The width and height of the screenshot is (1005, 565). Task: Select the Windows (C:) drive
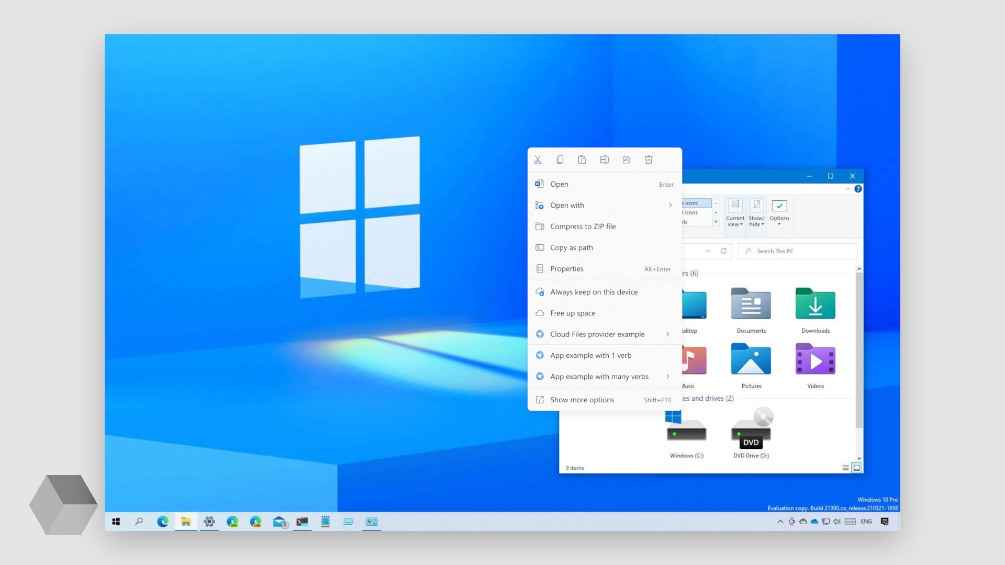[x=686, y=434]
